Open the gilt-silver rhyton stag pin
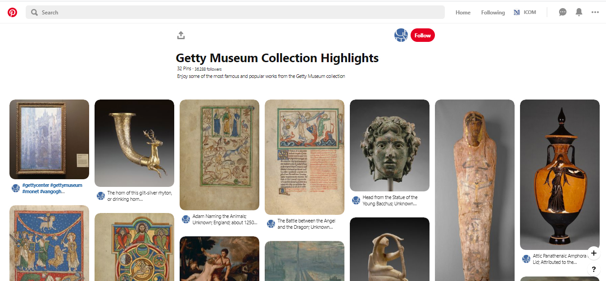Viewport: 606px width, 281px height. tap(134, 143)
